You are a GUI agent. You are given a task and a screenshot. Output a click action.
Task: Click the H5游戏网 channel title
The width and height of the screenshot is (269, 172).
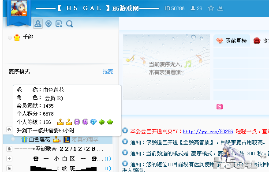pos(126,8)
